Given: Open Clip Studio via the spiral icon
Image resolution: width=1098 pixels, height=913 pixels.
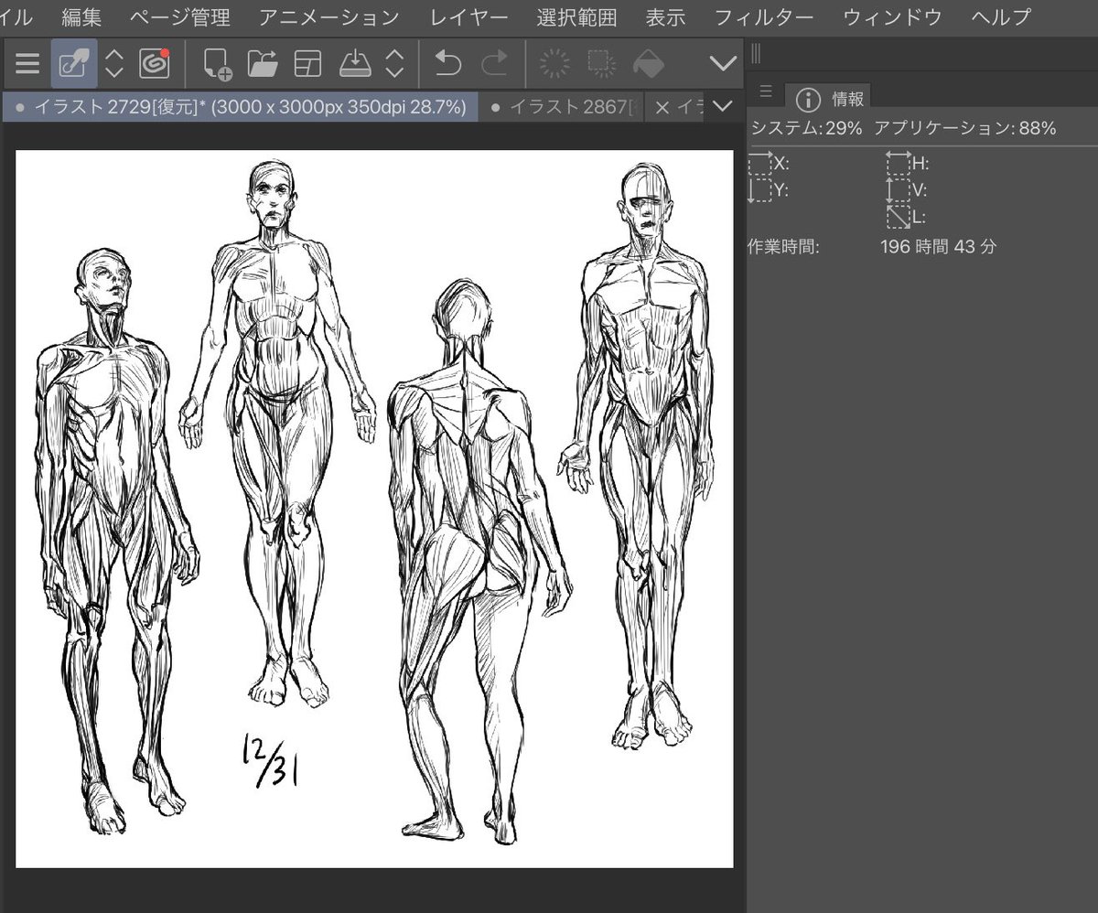Looking at the screenshot, I should point(155,63).
